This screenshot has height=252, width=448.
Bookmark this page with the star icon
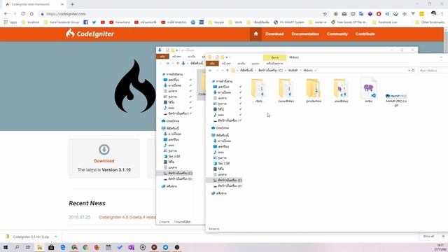click(325, 14)
